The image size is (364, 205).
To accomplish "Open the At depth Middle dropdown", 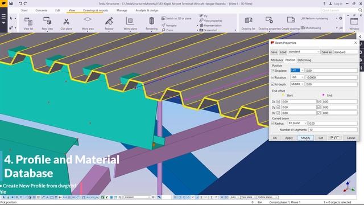I will (x=297, y=84).
